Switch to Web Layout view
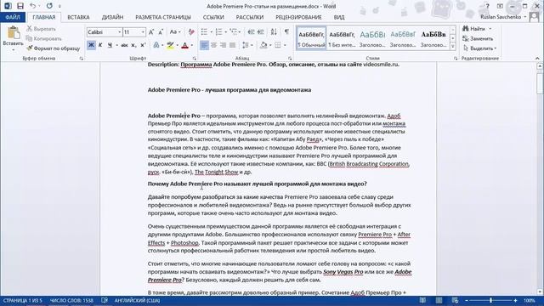 point(455,300)
